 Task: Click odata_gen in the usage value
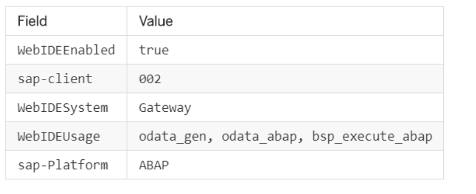pyautogui.click(x=173, y=137)
